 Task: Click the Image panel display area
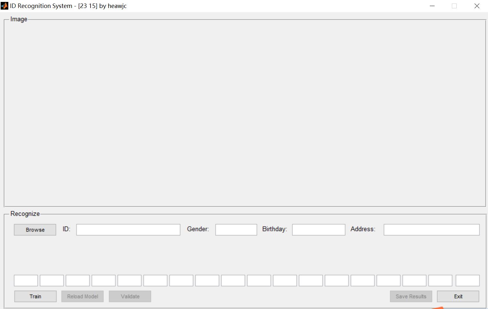(245, 113)
